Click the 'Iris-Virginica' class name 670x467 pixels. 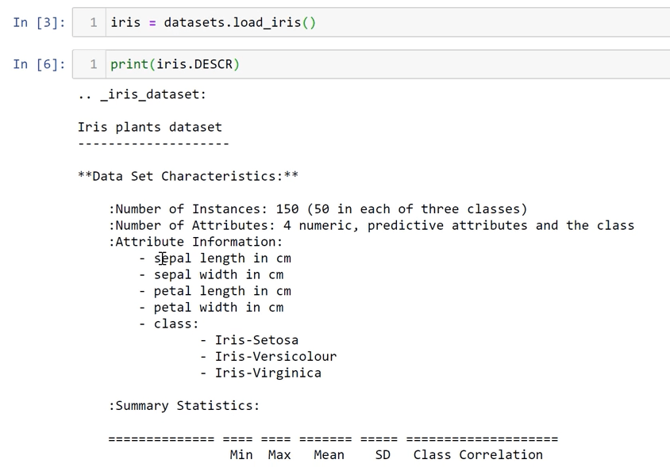pyautogui.click(x=268, y=373)
